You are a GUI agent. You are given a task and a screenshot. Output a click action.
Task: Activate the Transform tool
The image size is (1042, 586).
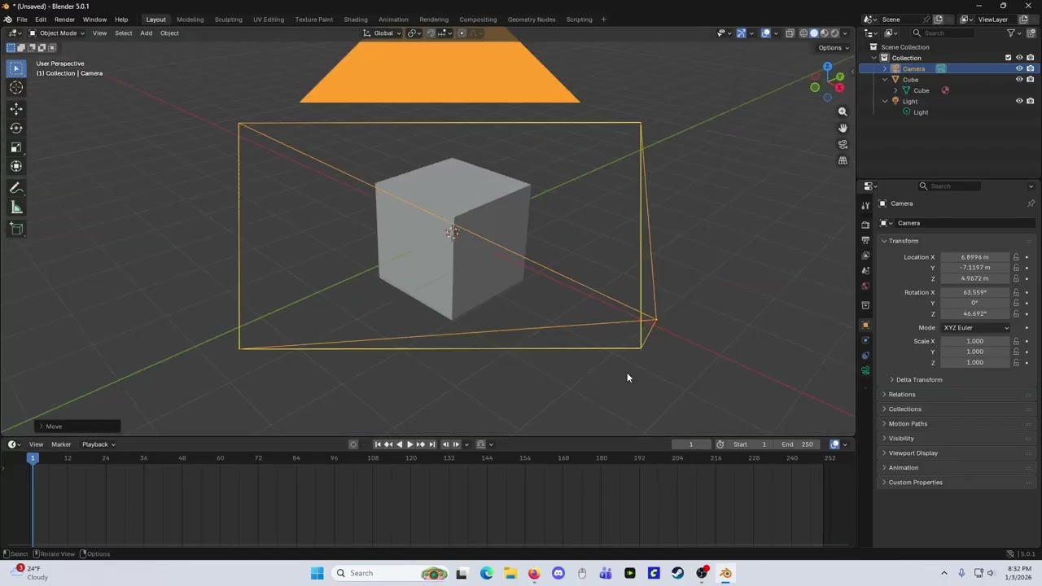pos(16,166)
